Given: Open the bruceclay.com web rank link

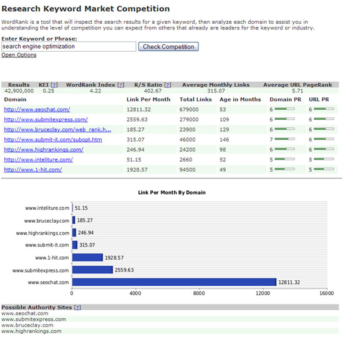Looking at the screenshot, I should click(x=57, y=130).
